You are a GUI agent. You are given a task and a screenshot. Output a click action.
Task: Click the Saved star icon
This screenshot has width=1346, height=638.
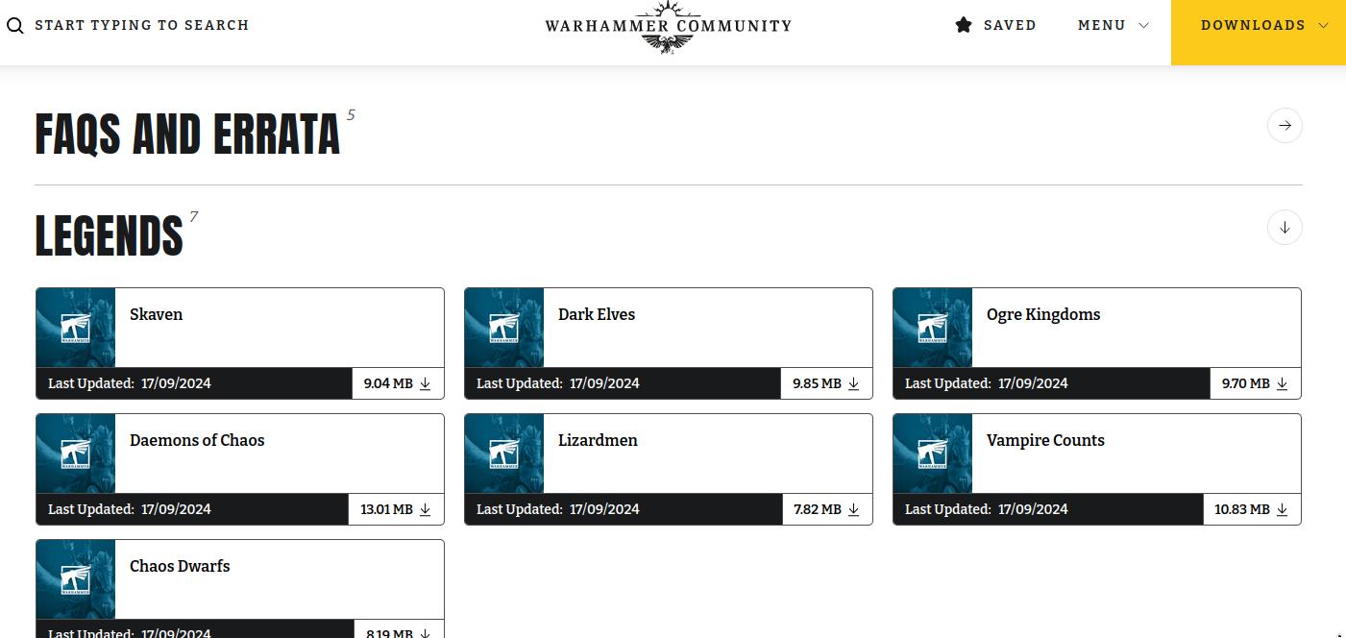click(x=964, y=25)
